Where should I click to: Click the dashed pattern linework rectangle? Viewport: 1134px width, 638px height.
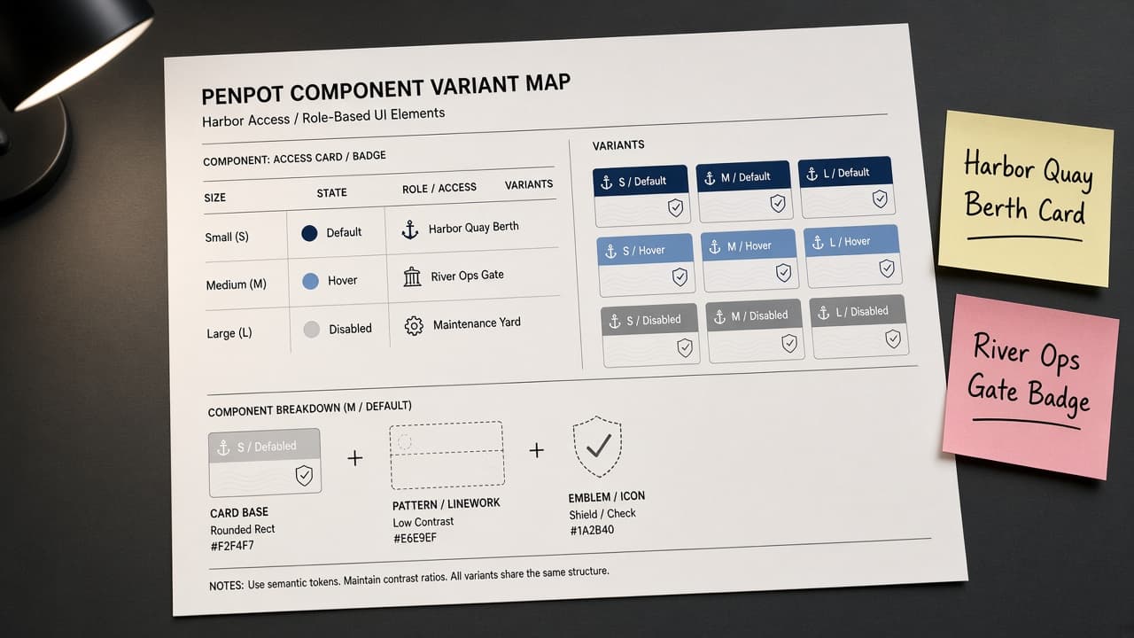coord(447,455)
